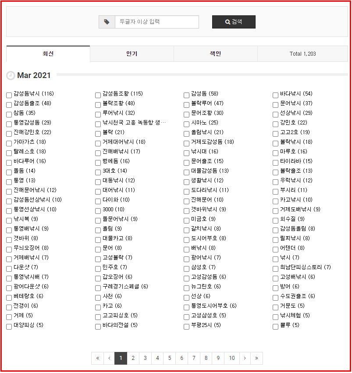Go to first page with double-left arrow
Screen dimensions: 352x373
tap(97, 358)
